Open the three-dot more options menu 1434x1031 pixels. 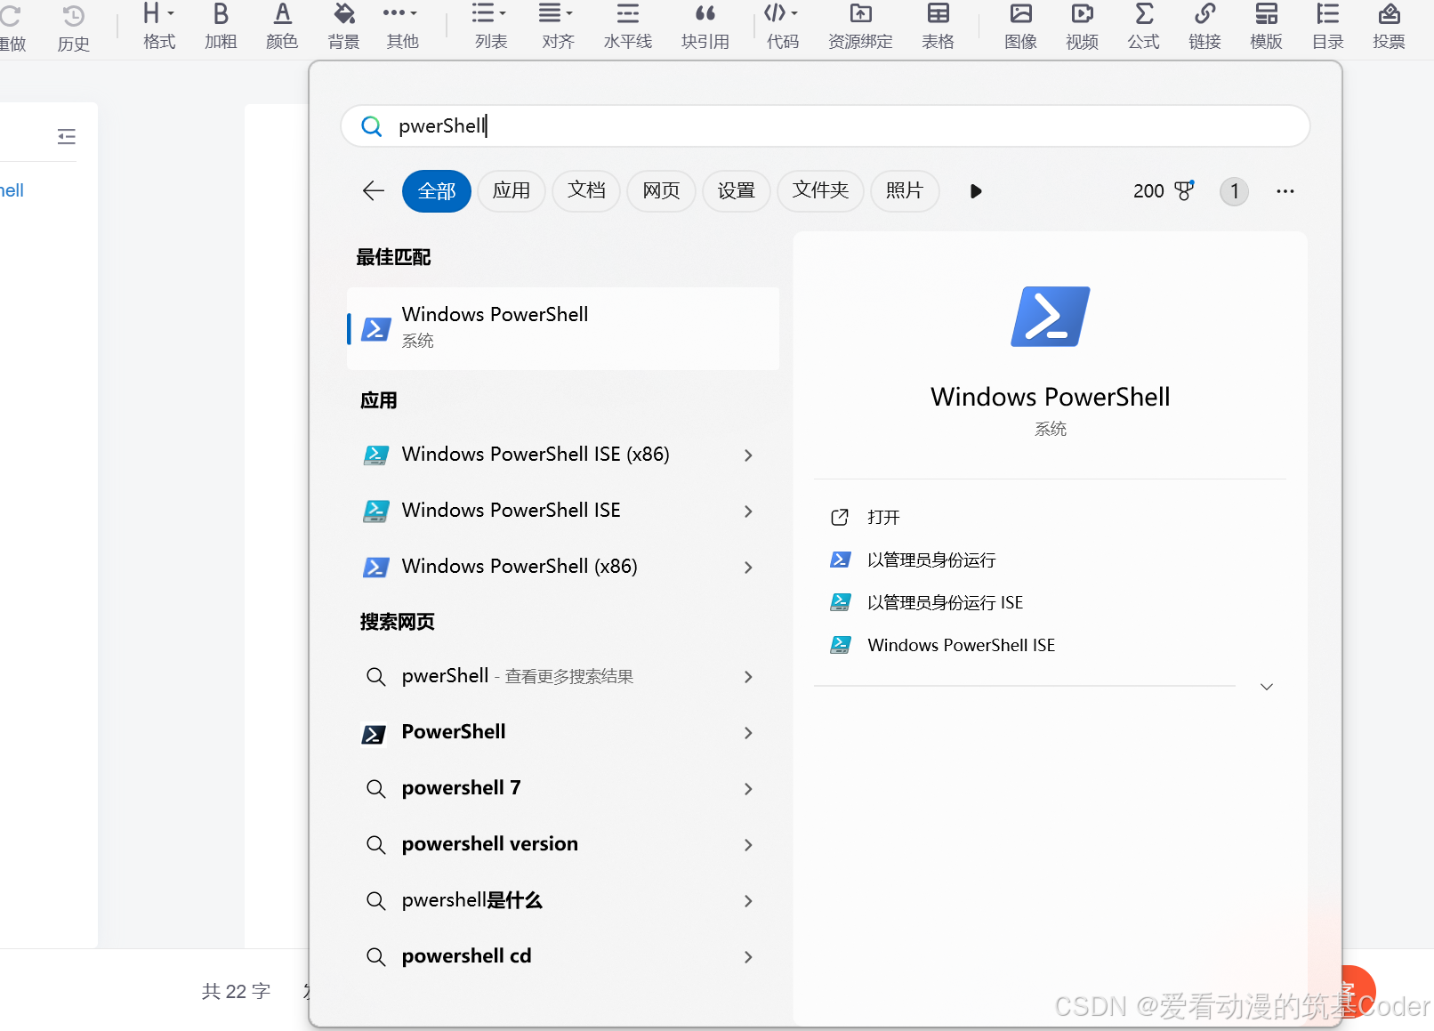pos(1285,191)
